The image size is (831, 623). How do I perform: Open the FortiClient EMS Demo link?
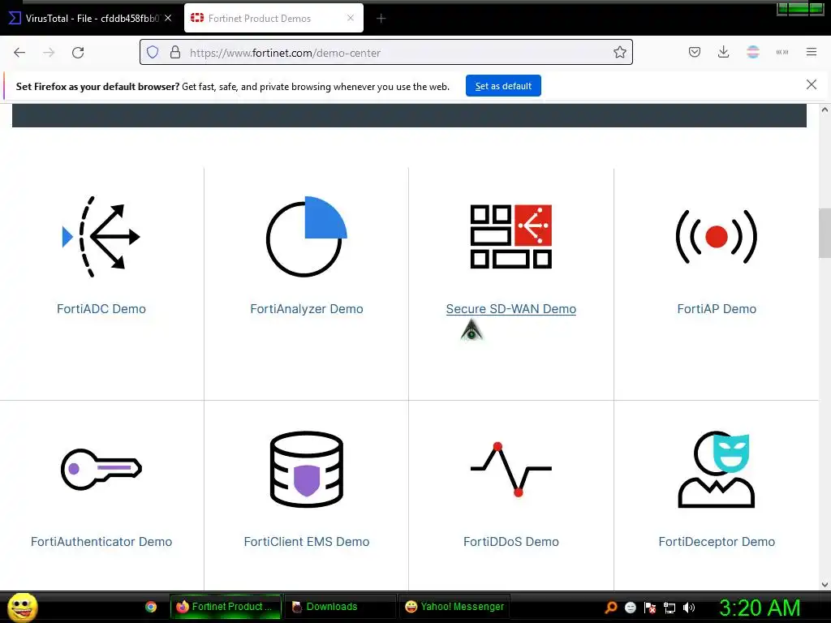click(x=306, y=541)
